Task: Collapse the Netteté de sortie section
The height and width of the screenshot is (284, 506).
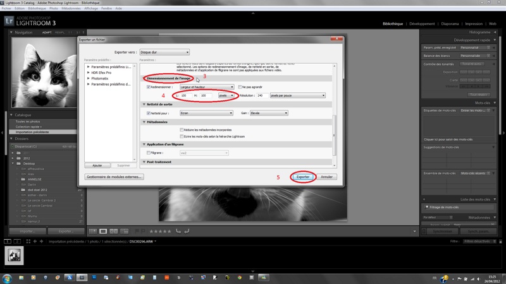Action: (144, 104)
